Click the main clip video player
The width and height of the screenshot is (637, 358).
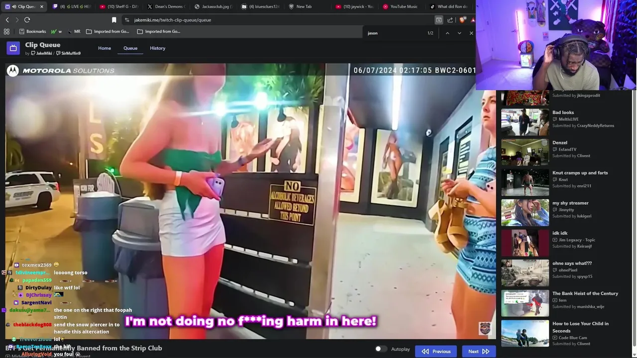point(251,201)
